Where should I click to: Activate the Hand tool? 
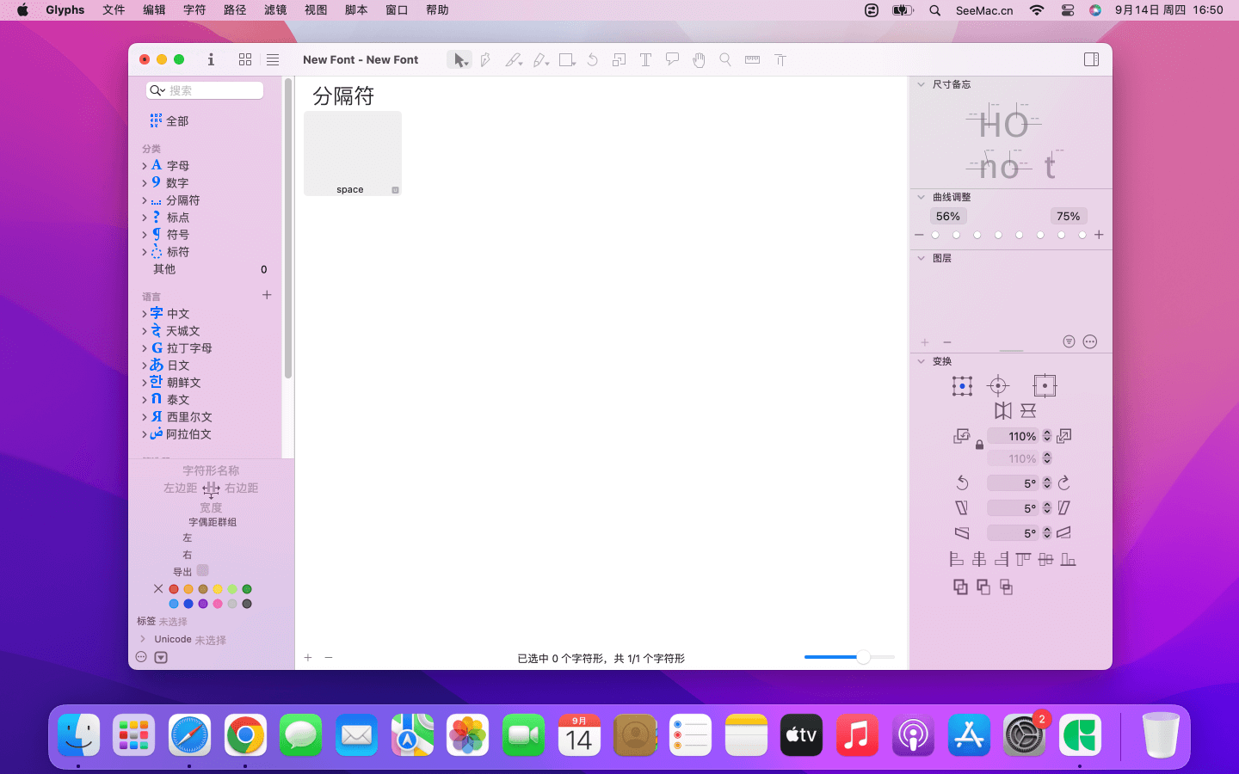pyautogui.click(x=699, y=60)
